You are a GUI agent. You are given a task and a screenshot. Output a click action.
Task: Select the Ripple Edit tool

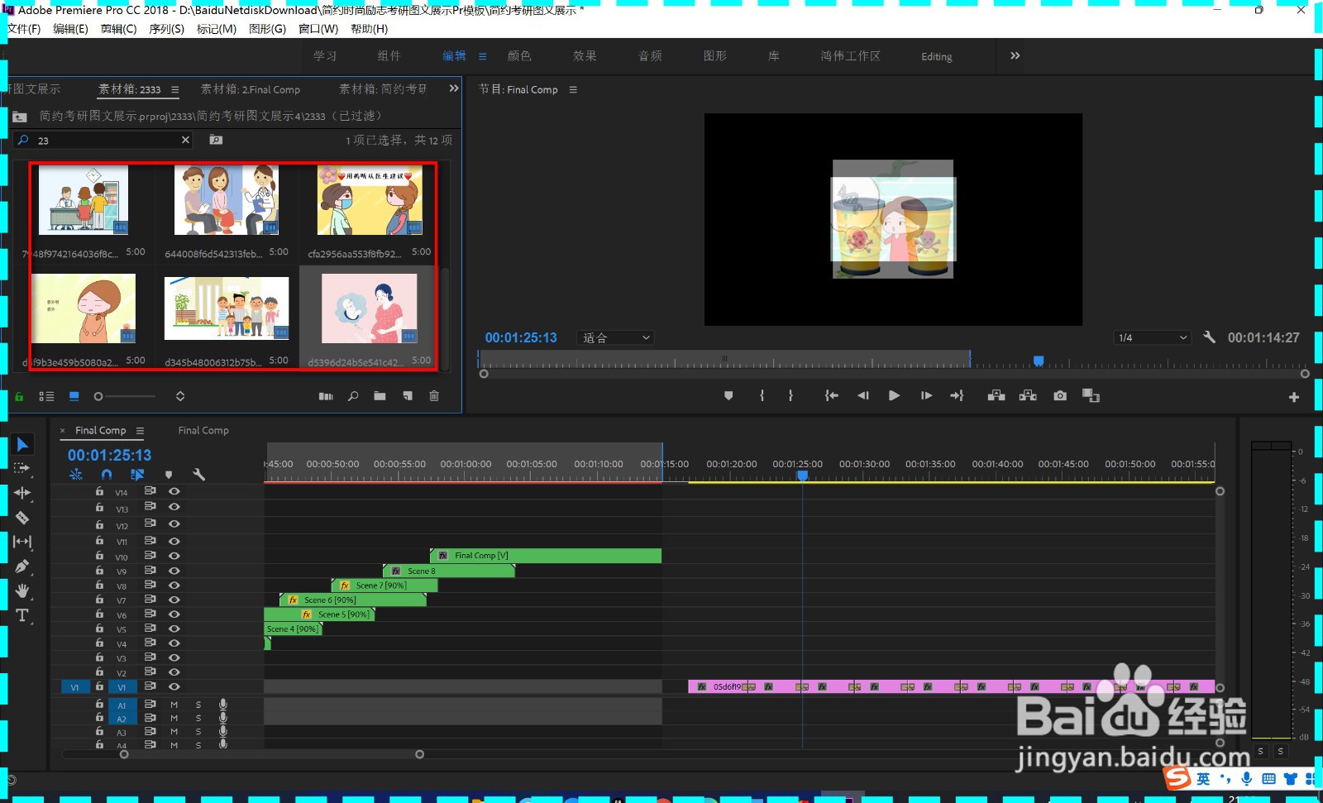click(x=22, y=493)
